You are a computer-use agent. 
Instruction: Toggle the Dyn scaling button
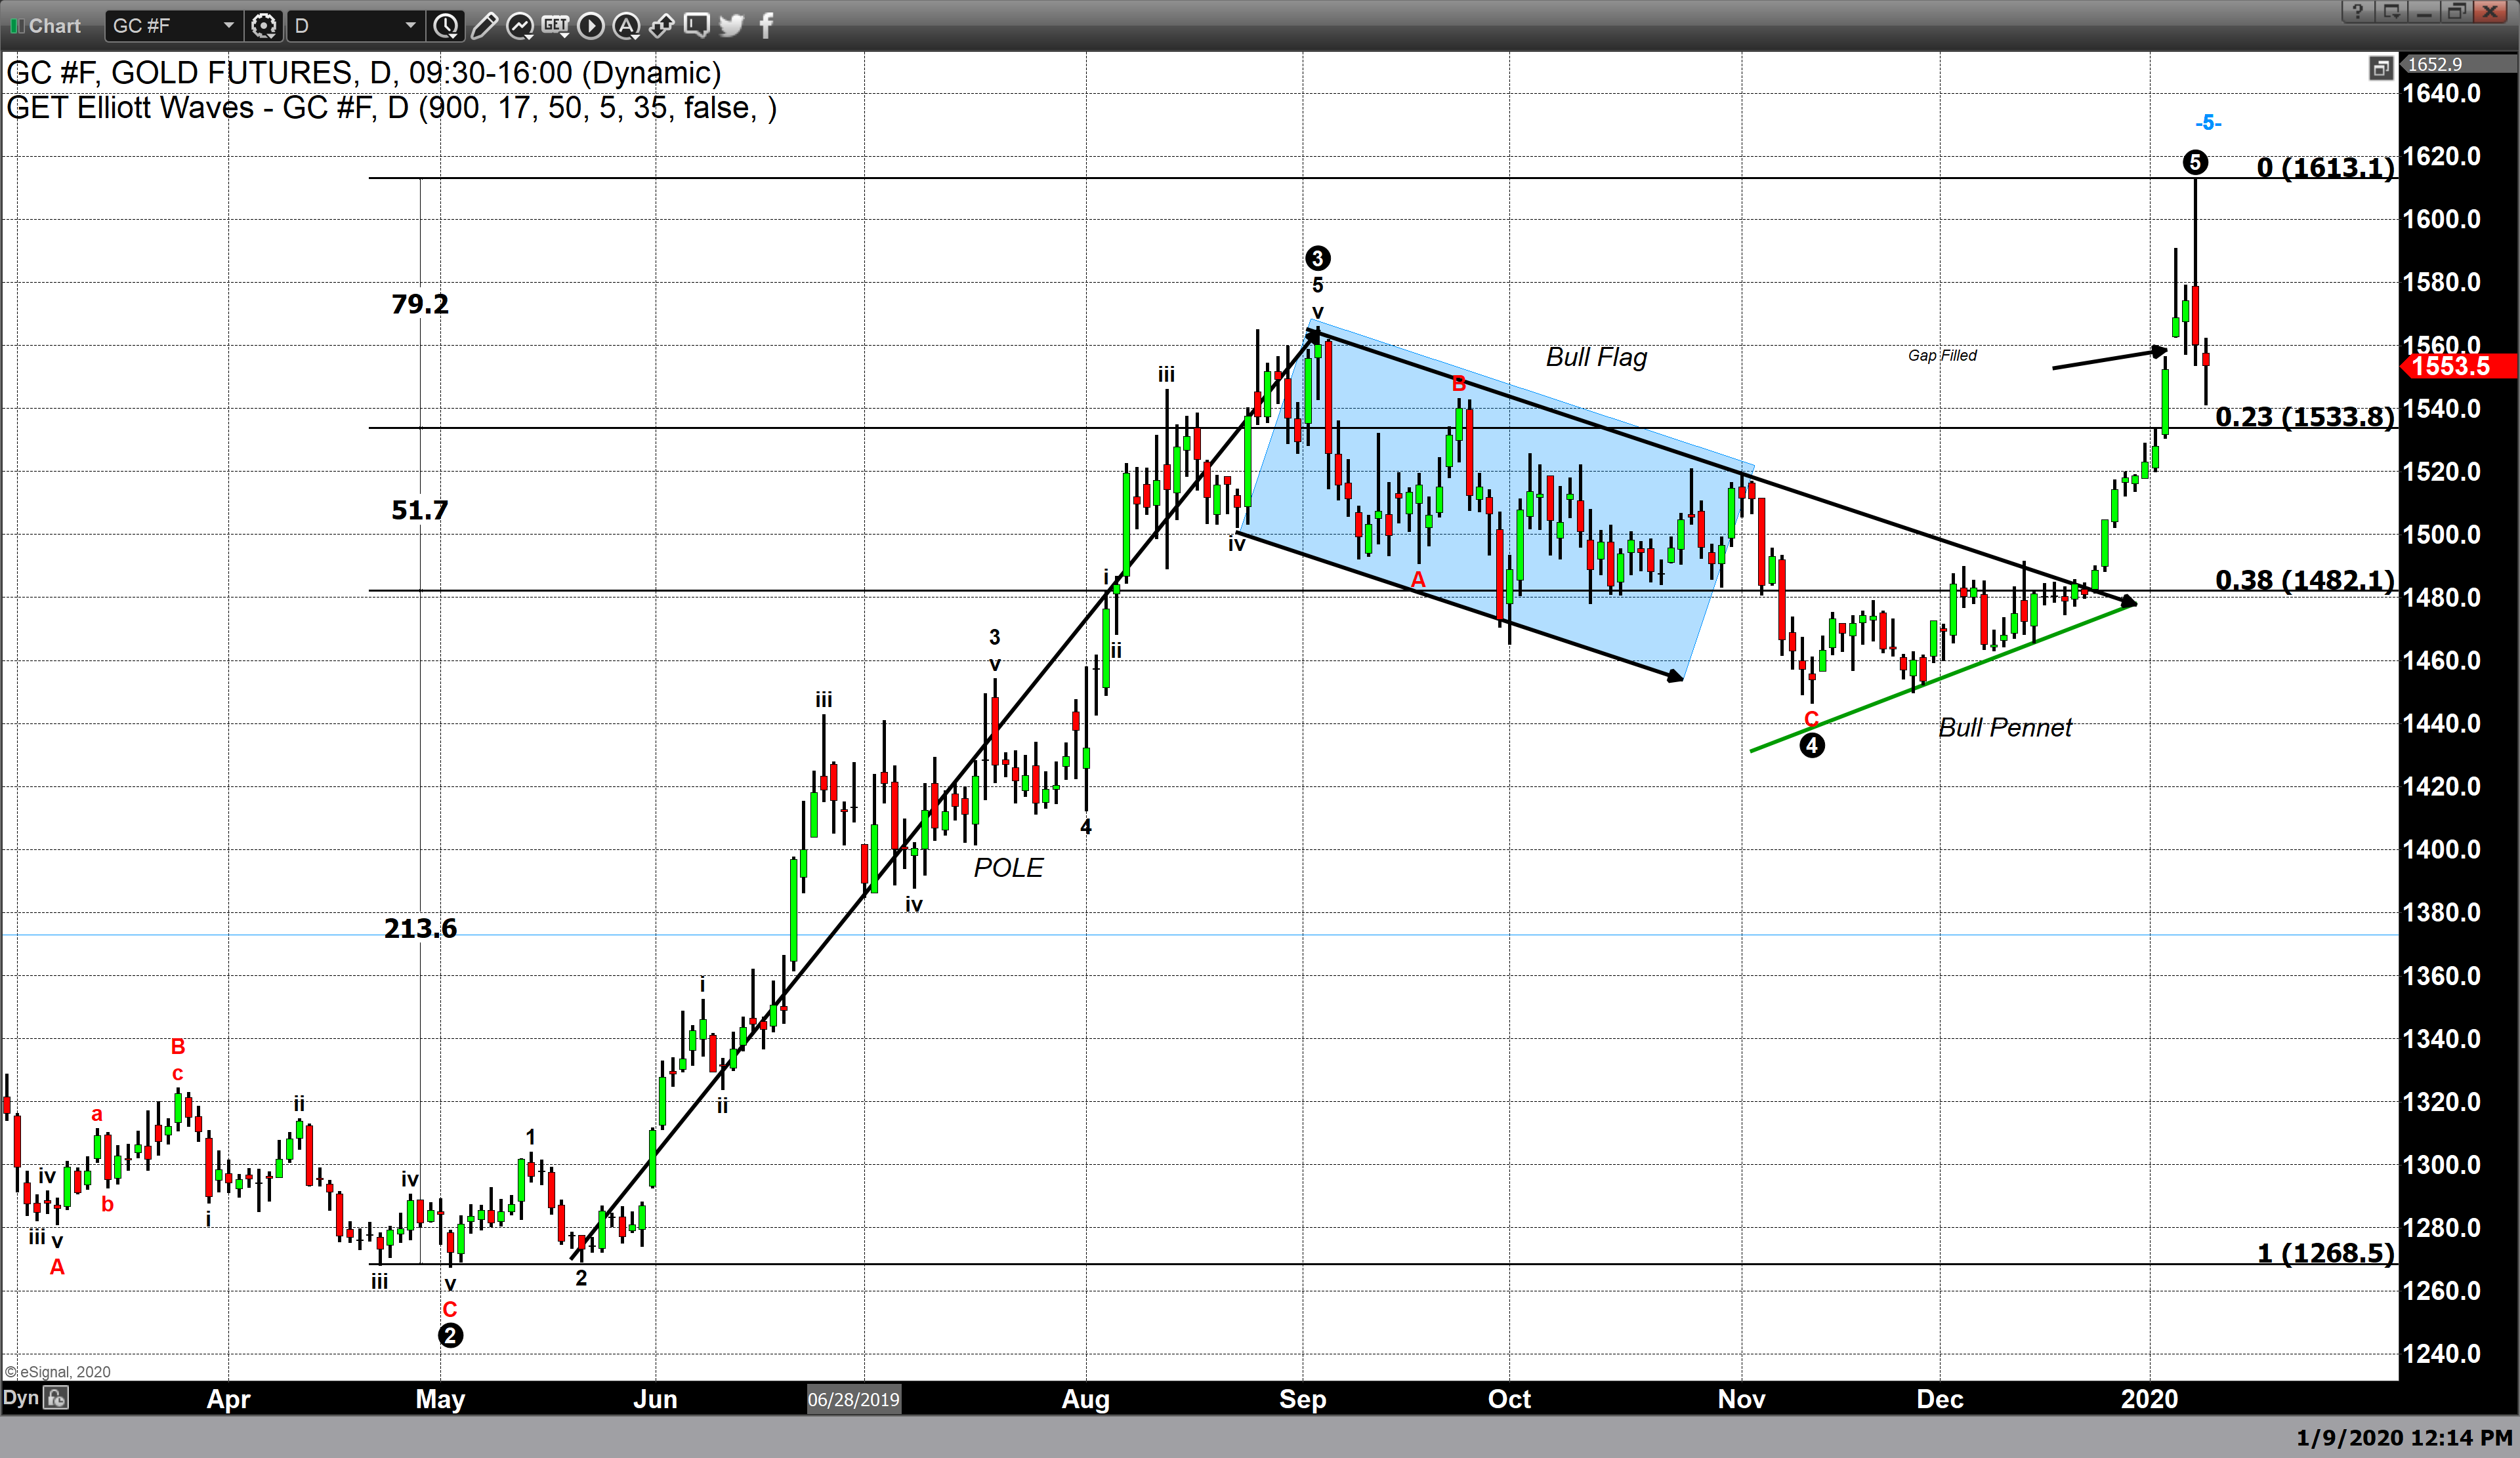(20, 1397)
